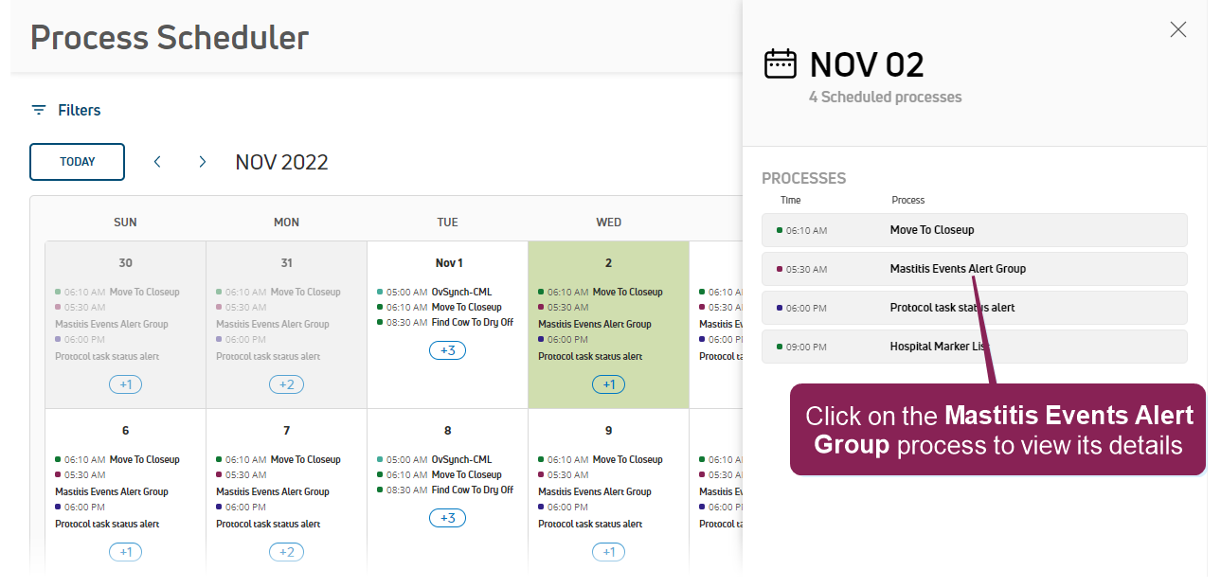Go to next month arrow

pyautogui.click(x=202, y=162)
